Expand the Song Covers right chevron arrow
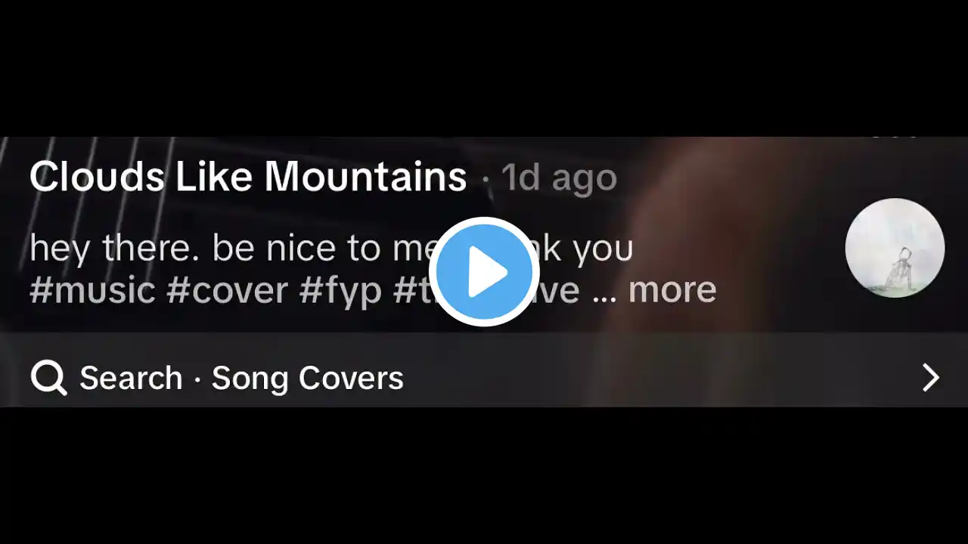 point(930,377)
